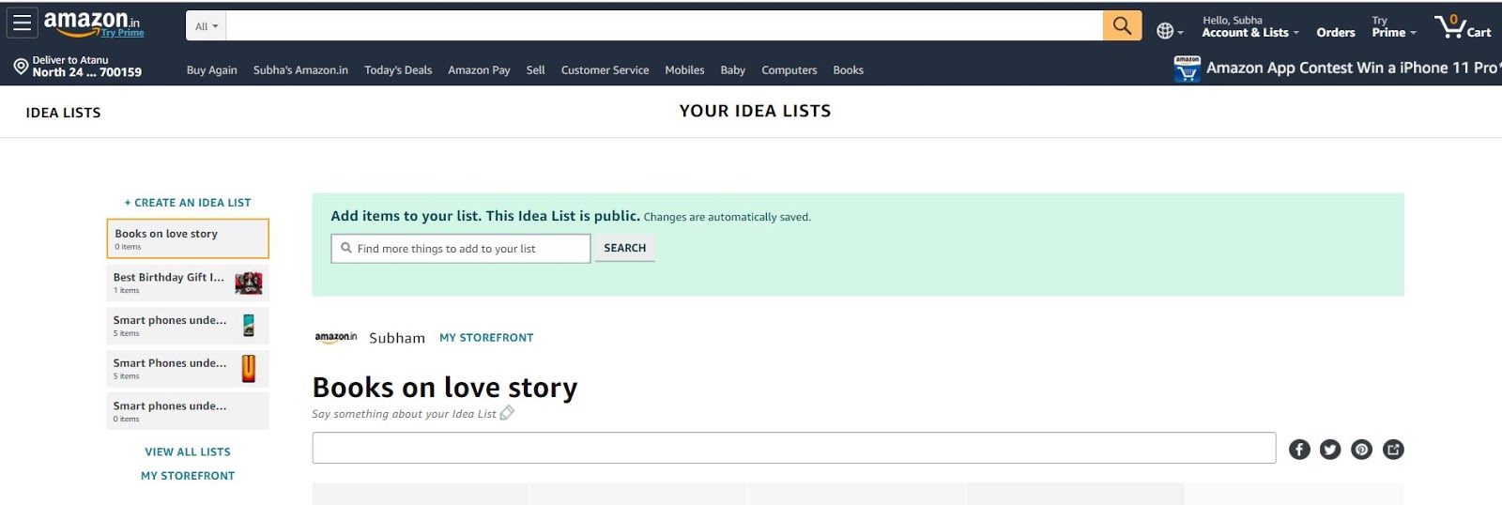Click Best Birthday Gift list thumbnail

click(x=249, y=283)
